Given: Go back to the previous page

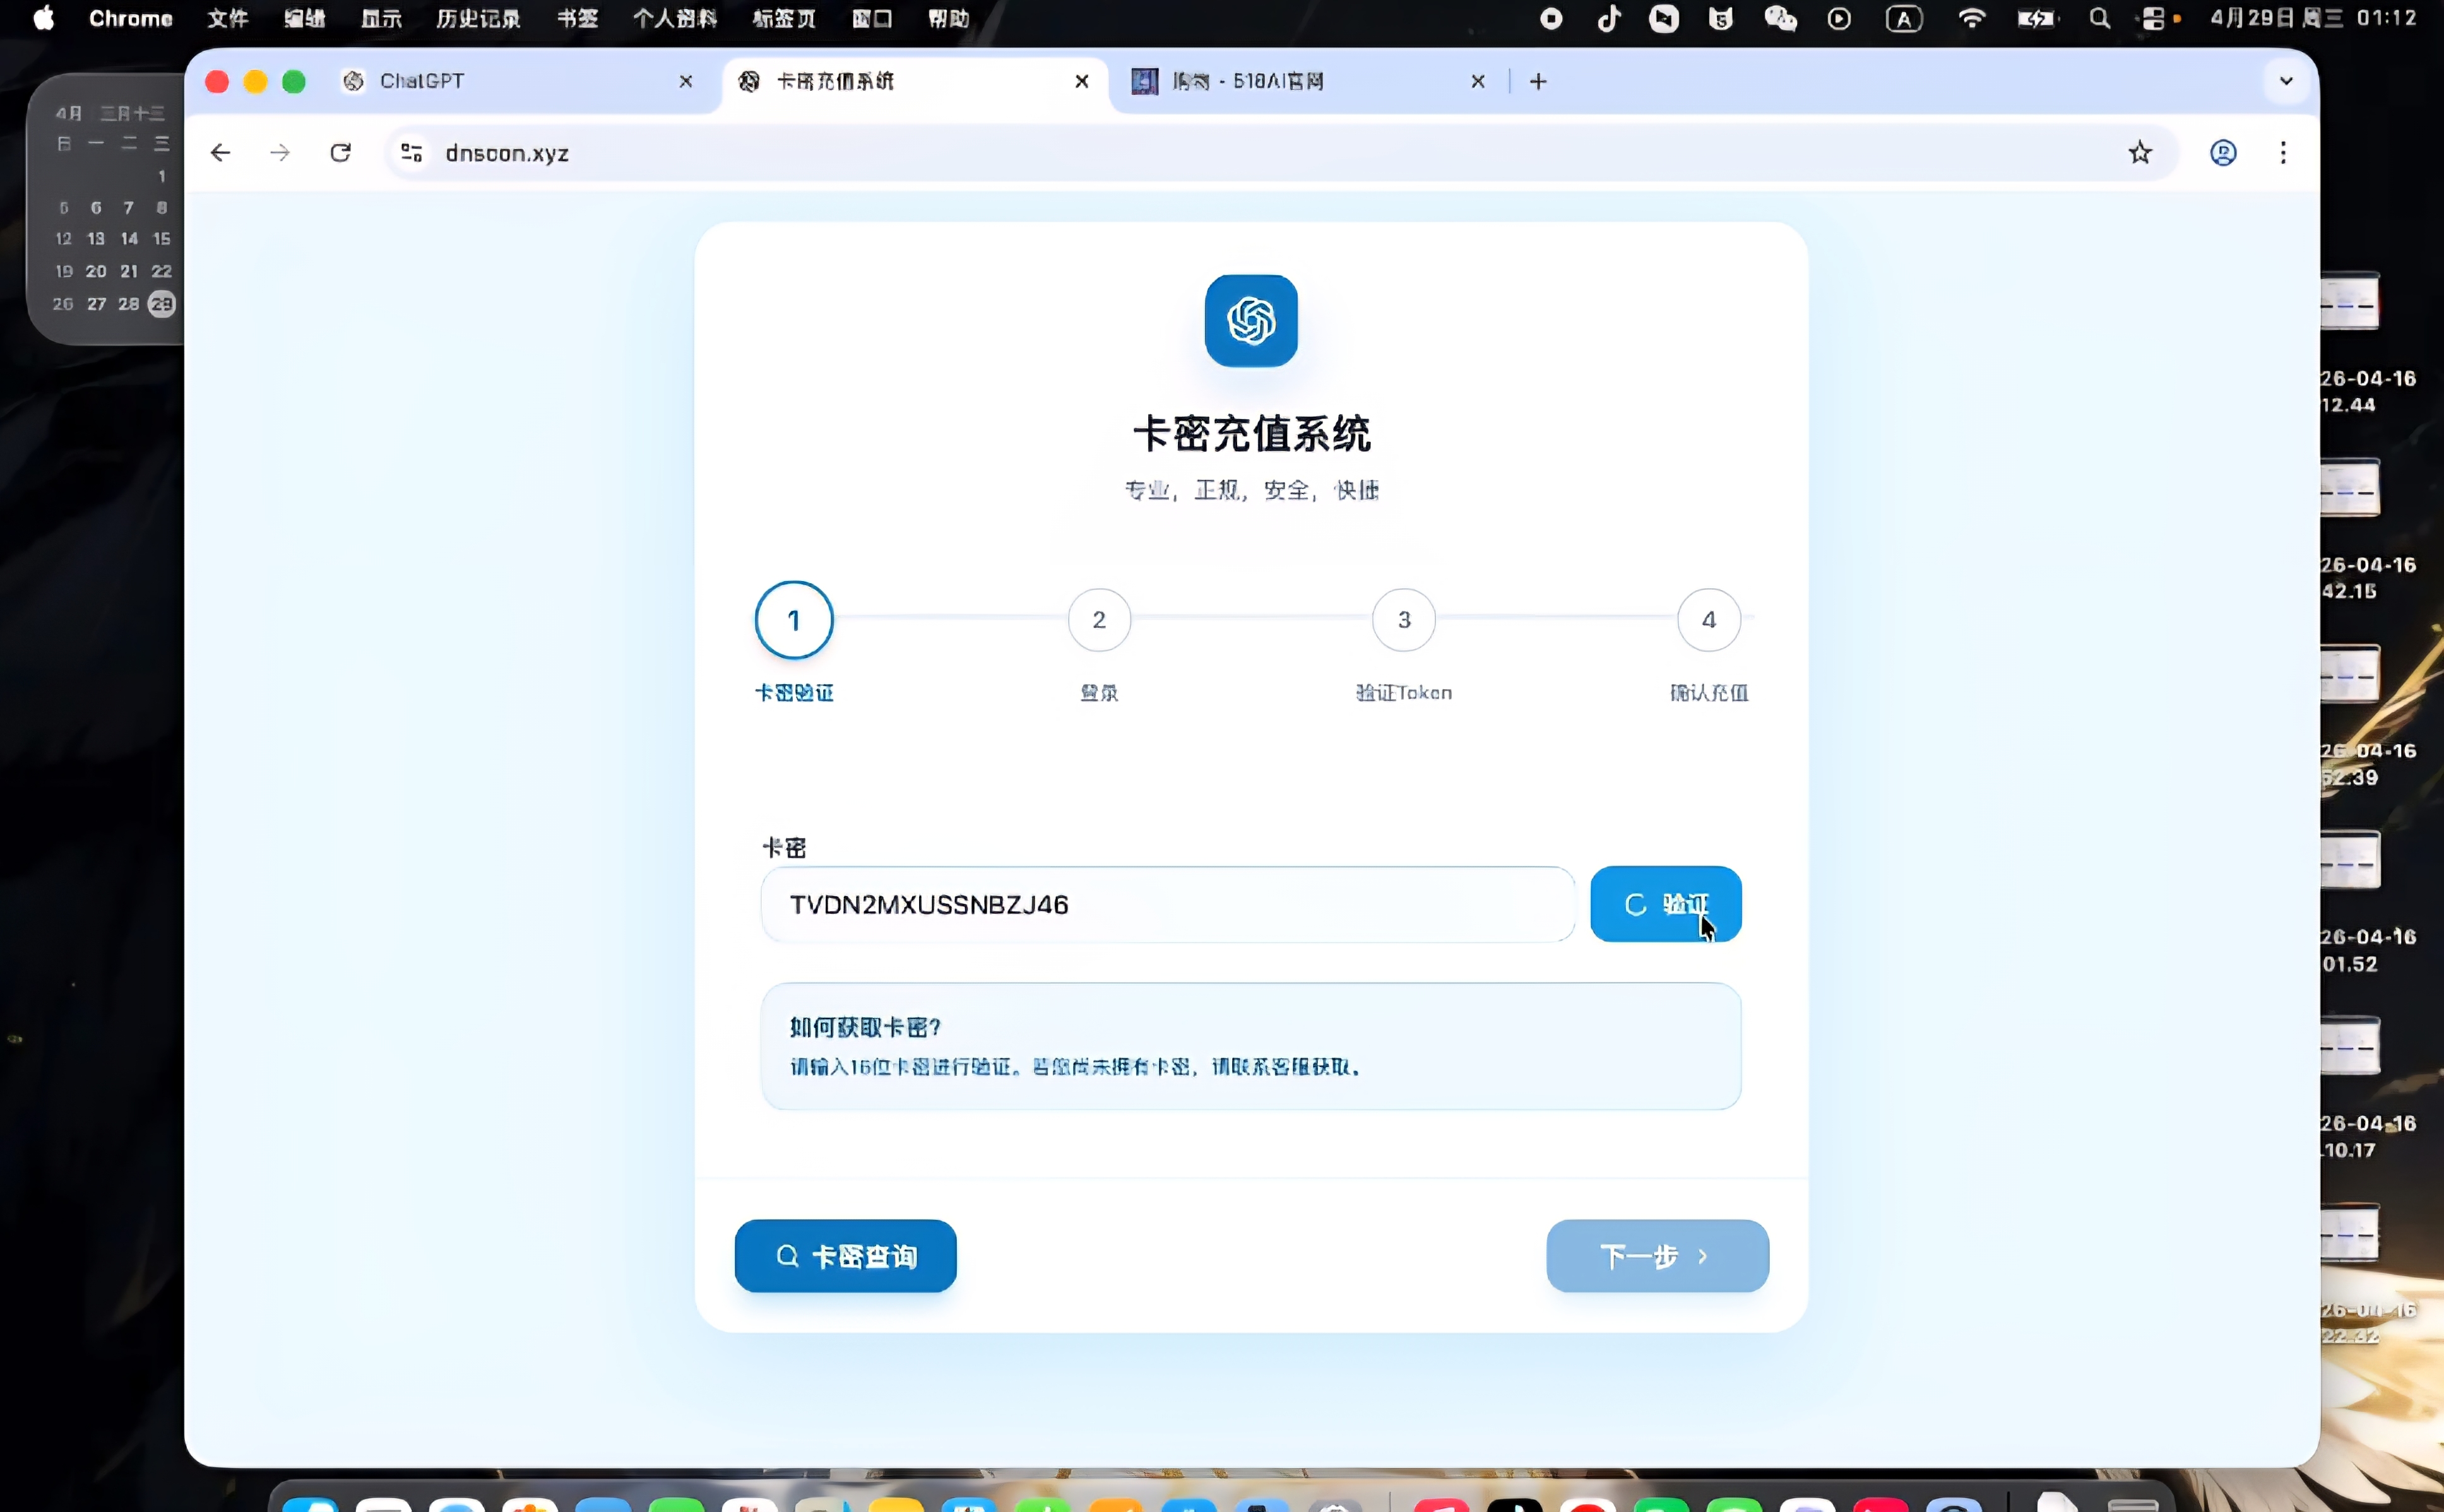Looking at the screenshot, I should (221, 153).
